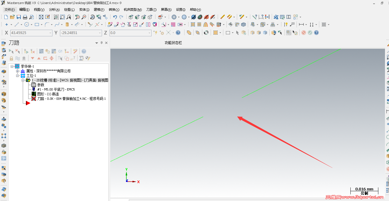This screenshot has width=389, height=201.
Task: Close the 刀路 toolpaths panel
Action: 106,43
